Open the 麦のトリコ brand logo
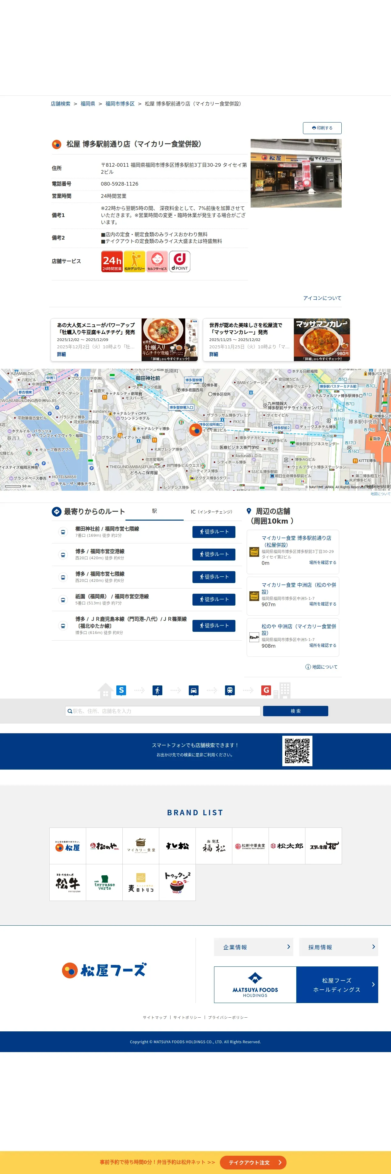391x1174 pixels. pos(141,883)
